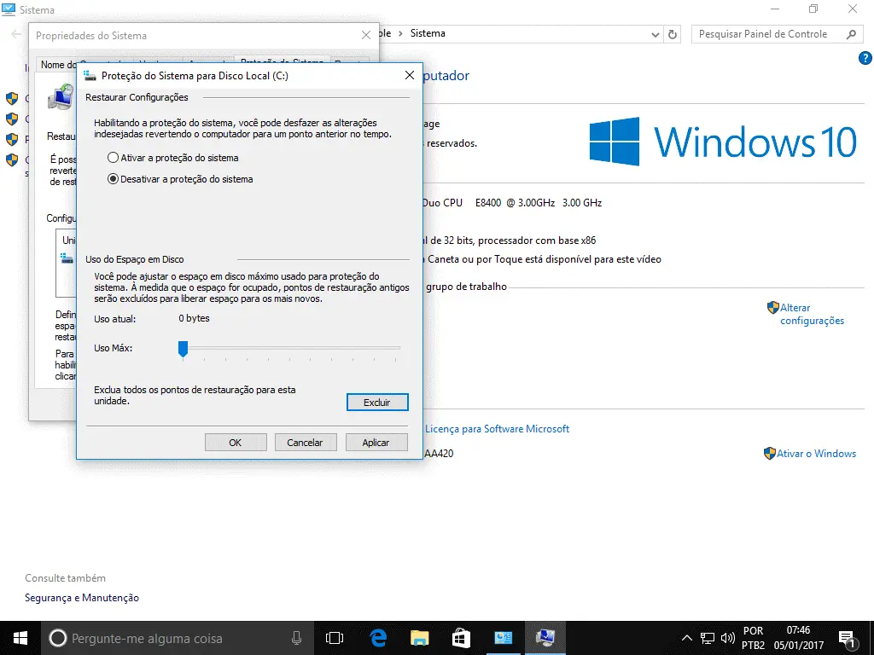
Task: Open the volume tray icon
Action: tap(727, 638)
